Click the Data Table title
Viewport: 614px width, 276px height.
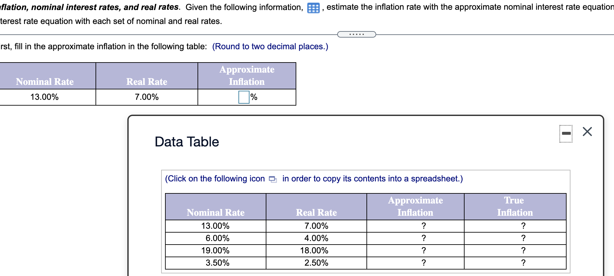click(x=186, y=142)
